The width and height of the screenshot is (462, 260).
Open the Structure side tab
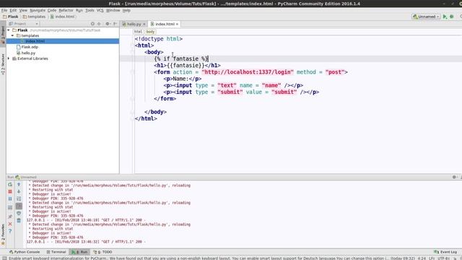click(x=3, y=64)
